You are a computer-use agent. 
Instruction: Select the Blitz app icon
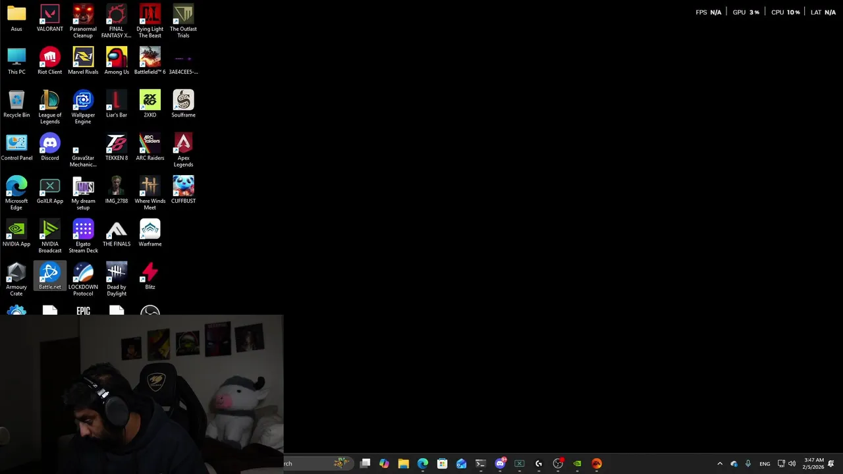click(150, 276)
